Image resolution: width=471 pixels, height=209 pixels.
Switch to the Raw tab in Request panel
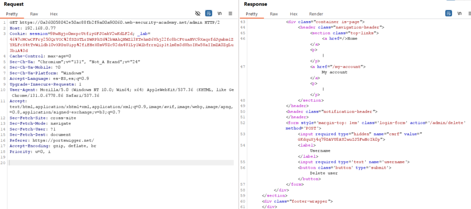pyautogui.click(x=34, y=14)
